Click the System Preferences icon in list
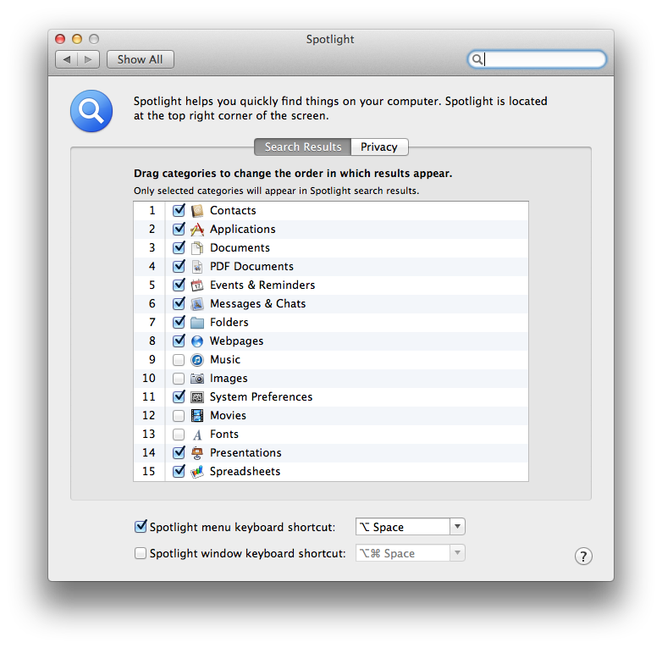The width and height of the screenshot is (662, 648). point(197,397)
